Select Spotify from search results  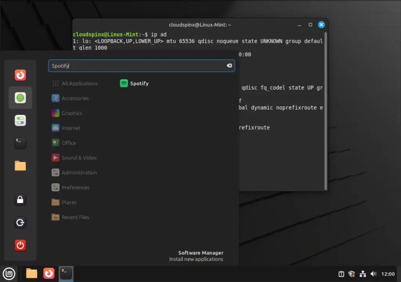click(134, 83)
